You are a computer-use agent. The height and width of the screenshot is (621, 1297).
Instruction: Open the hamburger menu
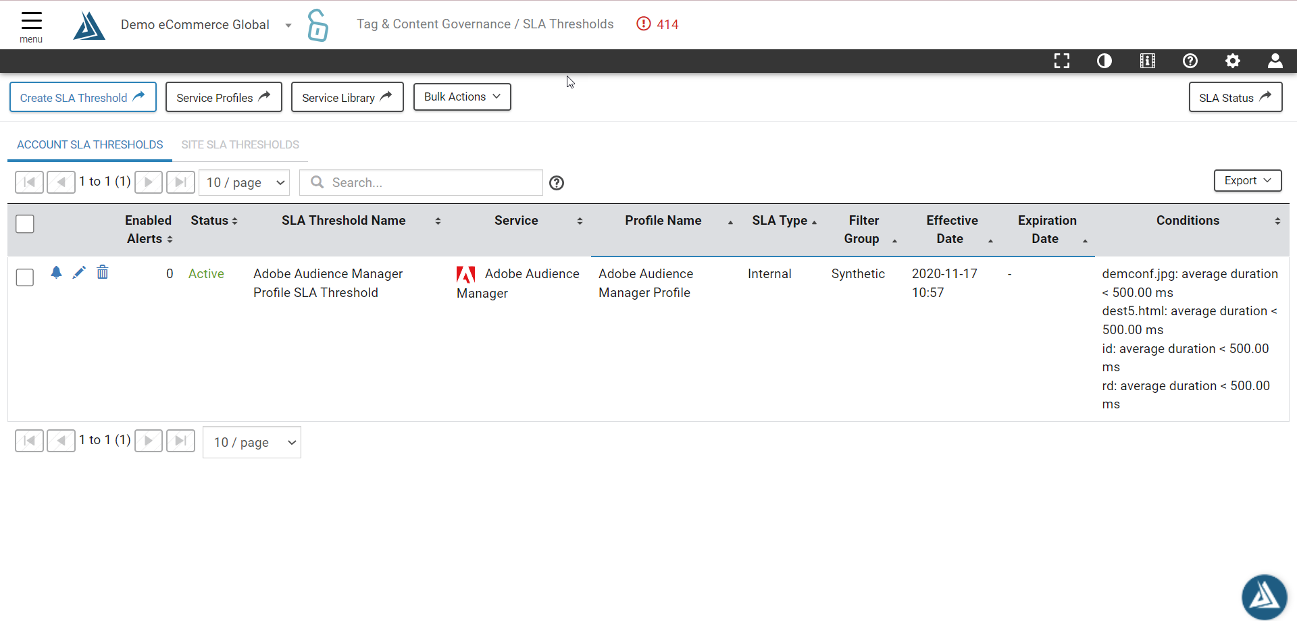[x=31, y=27]
